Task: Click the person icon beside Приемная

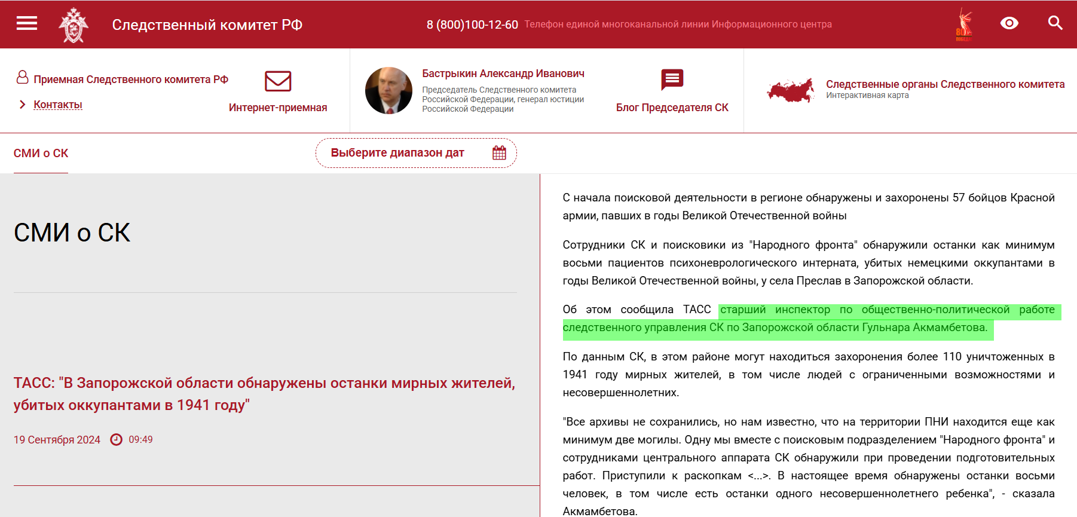Action: click(22, 78)
